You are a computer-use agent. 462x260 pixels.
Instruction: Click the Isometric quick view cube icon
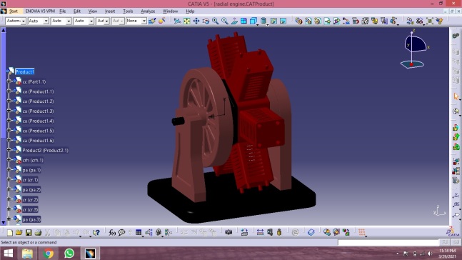(253, 21)
